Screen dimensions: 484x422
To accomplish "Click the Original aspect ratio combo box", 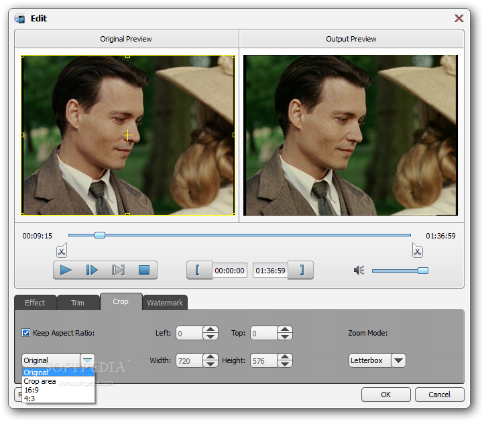I will (x=58, y=360).
